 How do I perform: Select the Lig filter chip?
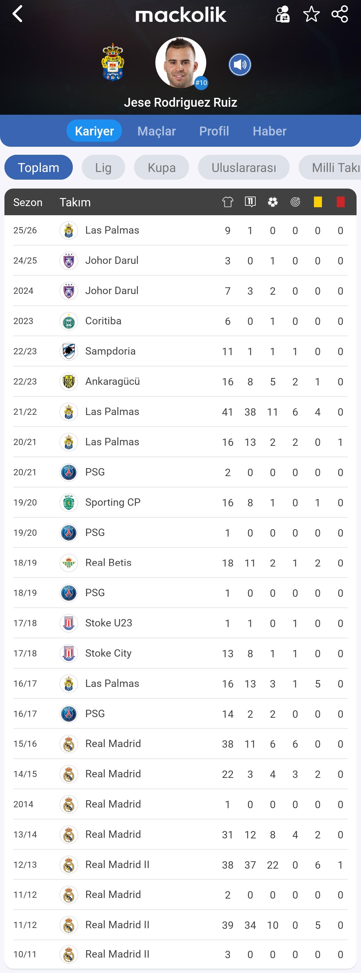[103, 167]
